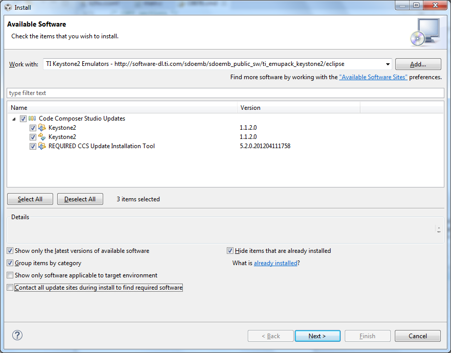Click the Version column header

(x=299, y=108)
